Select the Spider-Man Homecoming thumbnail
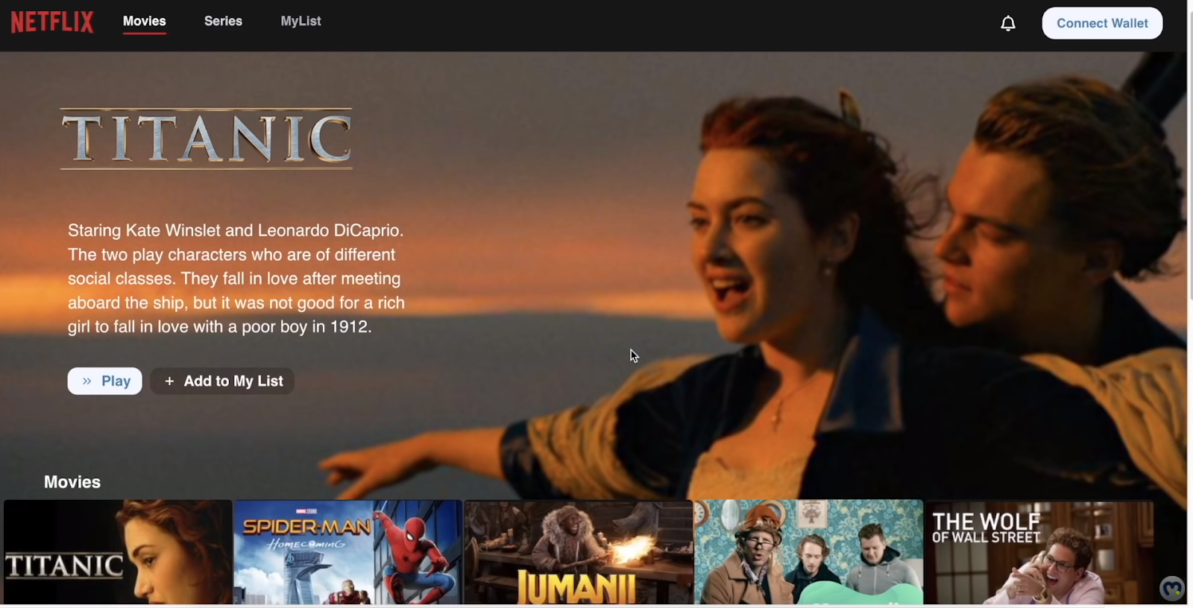This screenshot has width=1193, height=608. click(348, 551)
